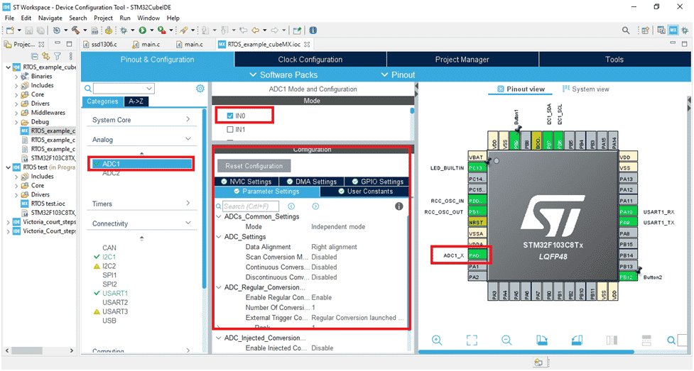Switch to the ssd1306.c editor tab
694x371 pixels.
pos(100,44)
